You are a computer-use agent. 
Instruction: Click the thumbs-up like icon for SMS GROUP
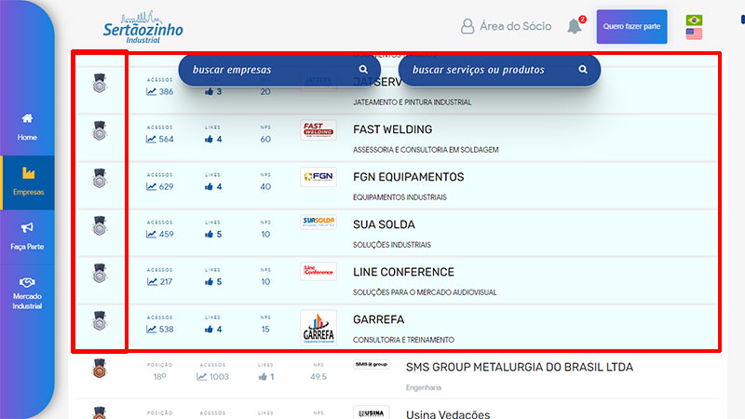click(263, 377)
